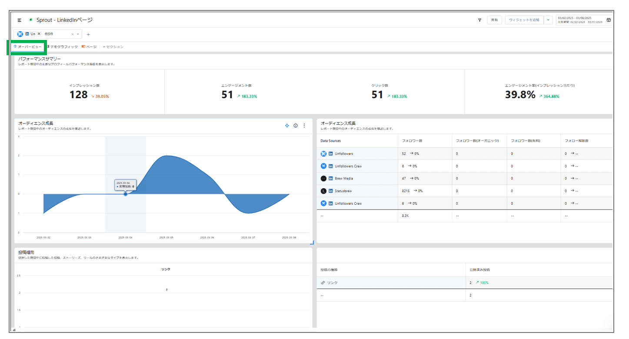Viewport: 629px width, 339px height.
Task: Click the 共有 share button
Action: tap(494, 20)
